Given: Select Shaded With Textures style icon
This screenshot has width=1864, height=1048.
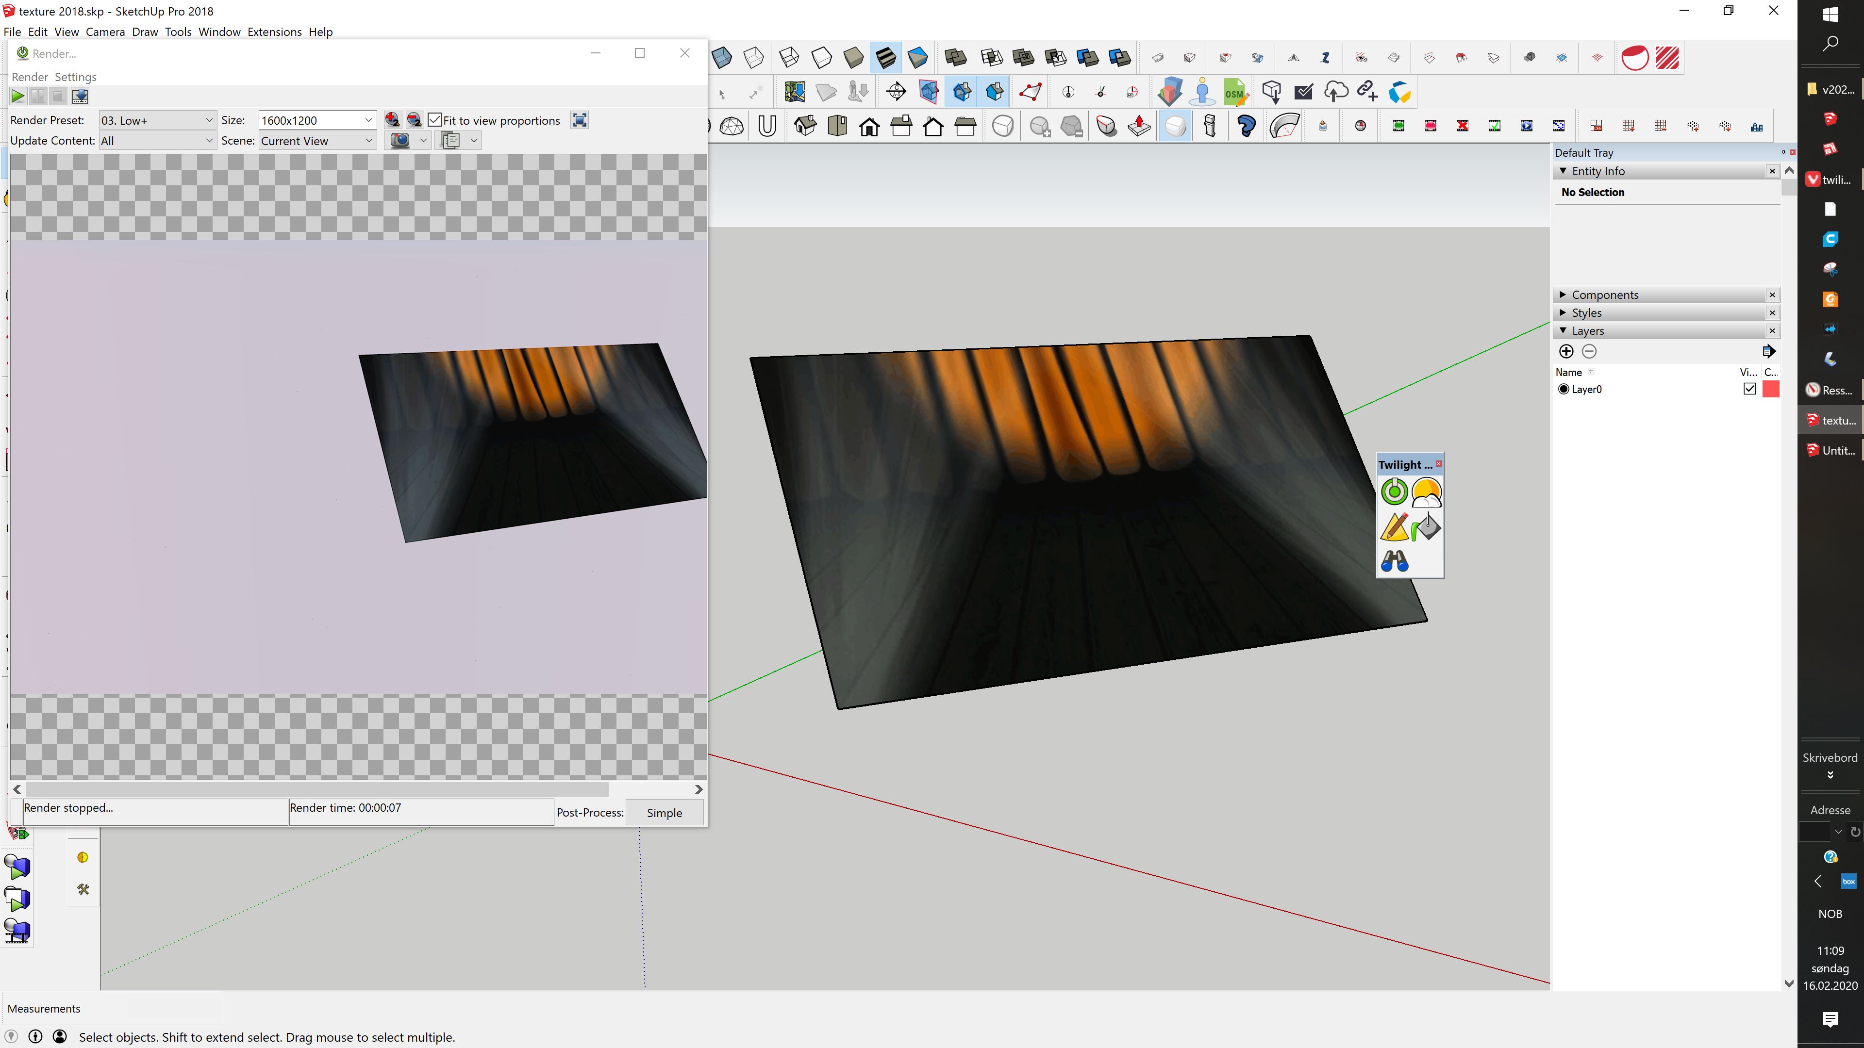Looking at the screenshot, I should click(886, 58).
